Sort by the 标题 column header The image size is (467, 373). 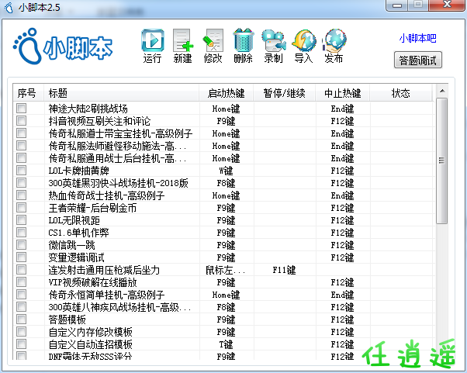pos(122,93)
